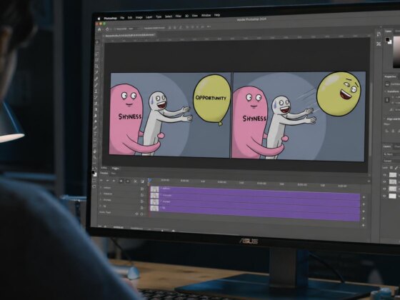Toggle Quick Mask mode icon below color swatches
400x300 pixels.
click(x=94, y=180)
